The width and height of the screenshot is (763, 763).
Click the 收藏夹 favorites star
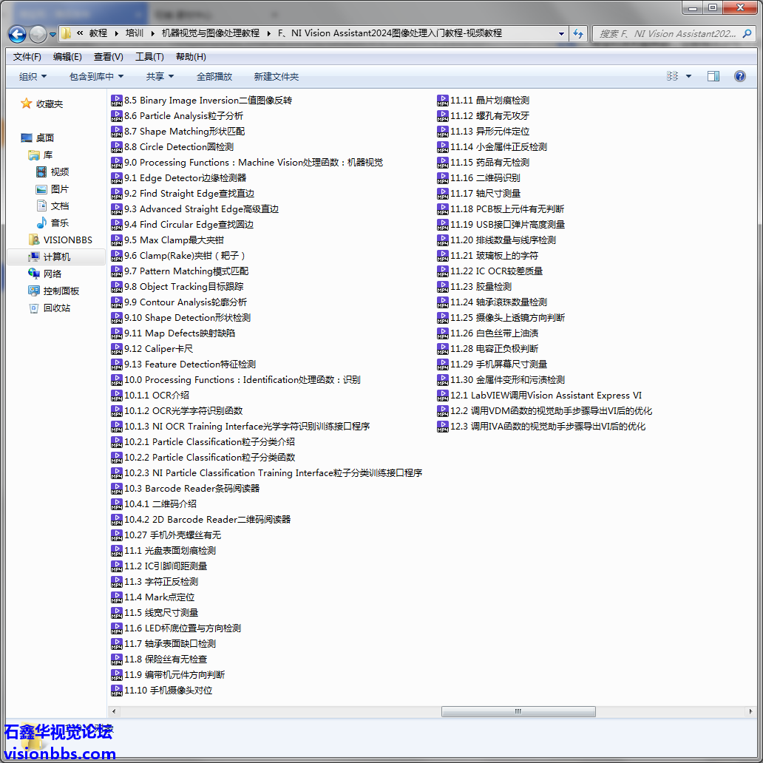(x=27, y=104)
